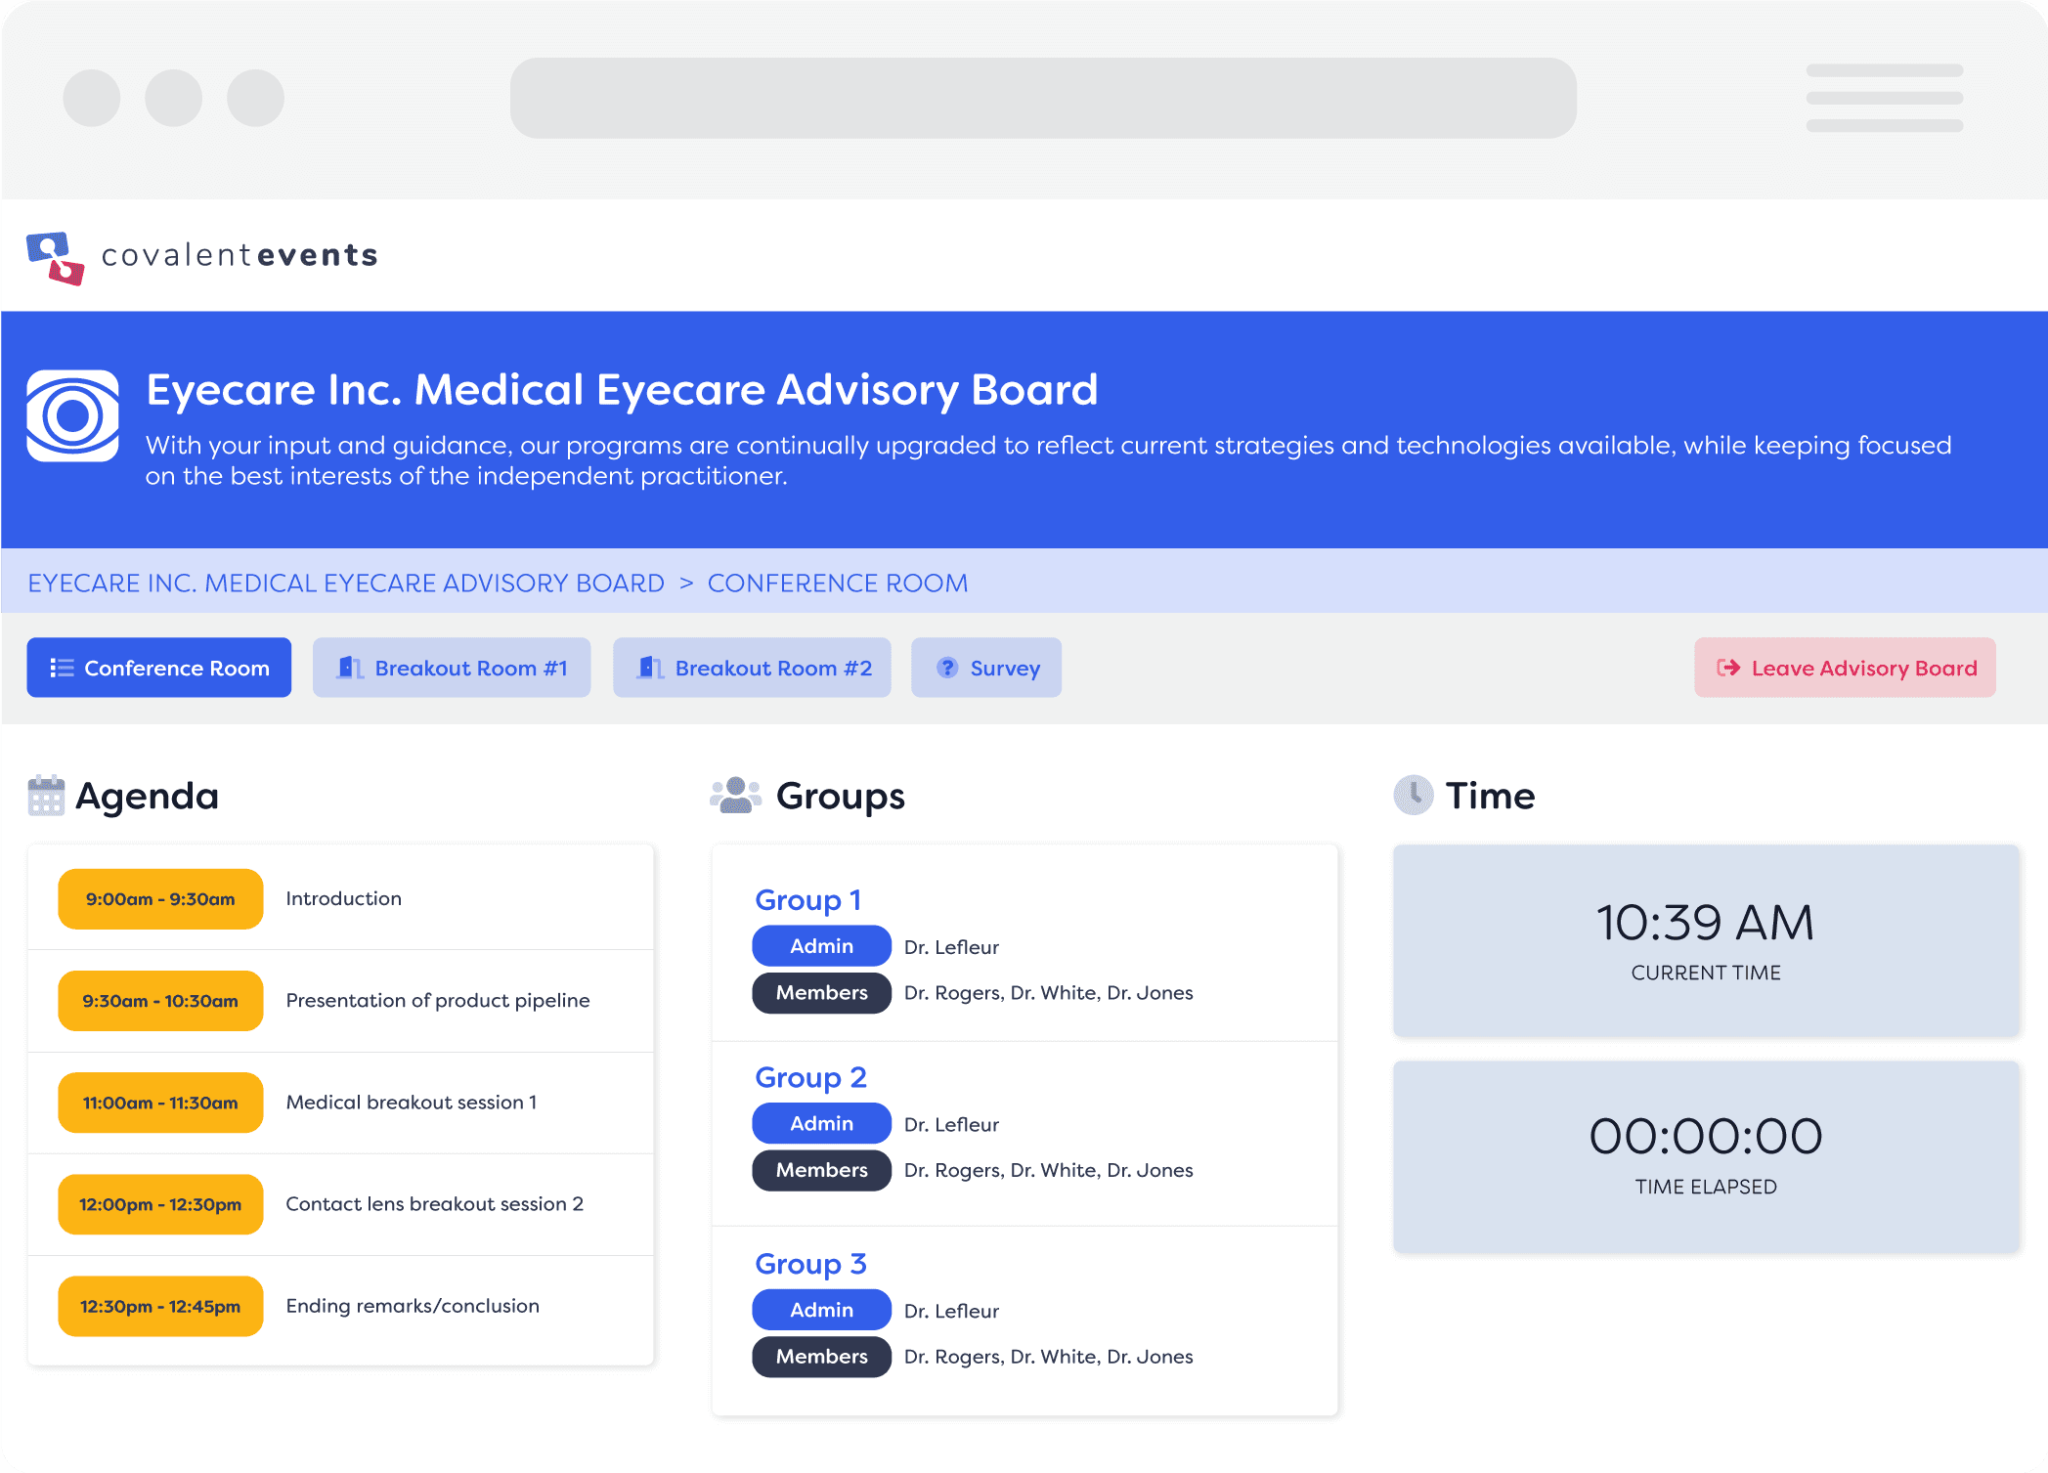Select the 9:00am - 9:30am time badge
This screenshot has width=2048, height=1473.
[160, 899]
